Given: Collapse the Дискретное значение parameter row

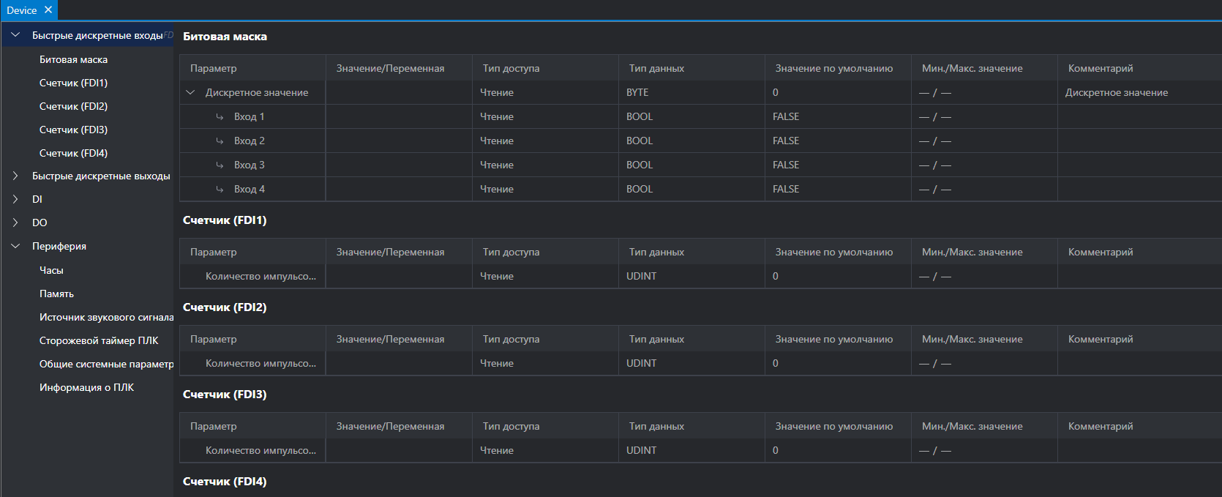Looking at the screenshot, I should tap(191, 92).
